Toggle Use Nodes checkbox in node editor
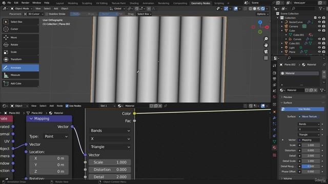This screenshot has height=184, width=328. [x=67, y=106]
